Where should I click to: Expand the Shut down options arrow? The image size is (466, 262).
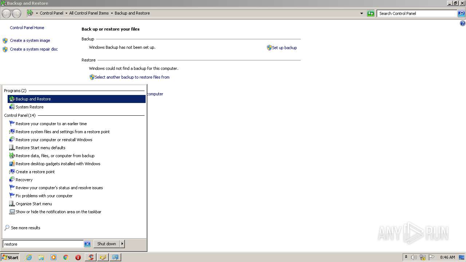[x=122, y=244]
